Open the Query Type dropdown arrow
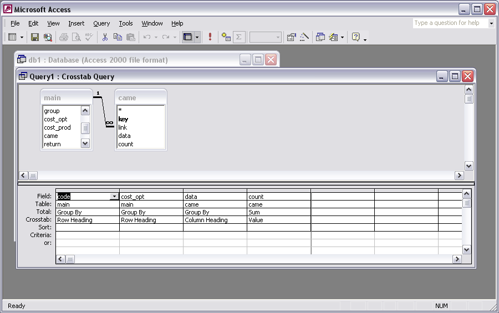Screen dimensions: 499x313 pyautogui.click(x=197, y=37)
